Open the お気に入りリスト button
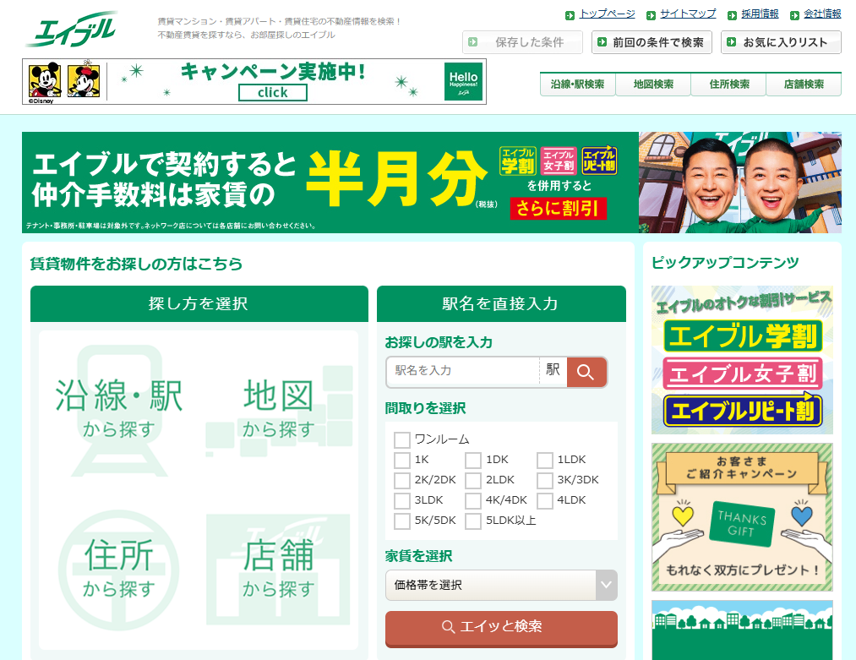 pos(781,42)
